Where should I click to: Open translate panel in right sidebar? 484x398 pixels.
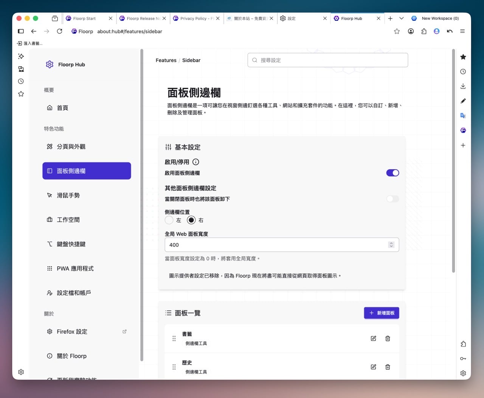[x=463, y=116]
